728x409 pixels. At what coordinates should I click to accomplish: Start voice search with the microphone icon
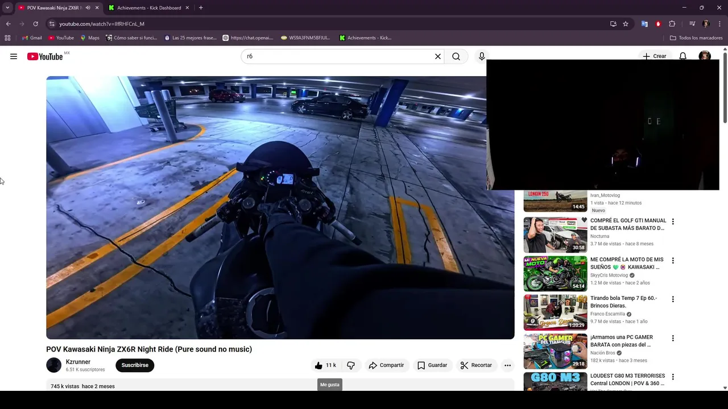pos(482,56)
